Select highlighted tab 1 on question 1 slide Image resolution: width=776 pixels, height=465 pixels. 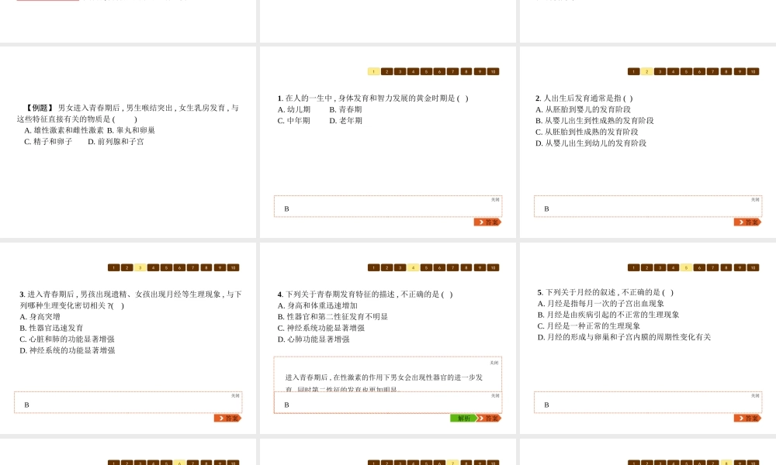374,71
